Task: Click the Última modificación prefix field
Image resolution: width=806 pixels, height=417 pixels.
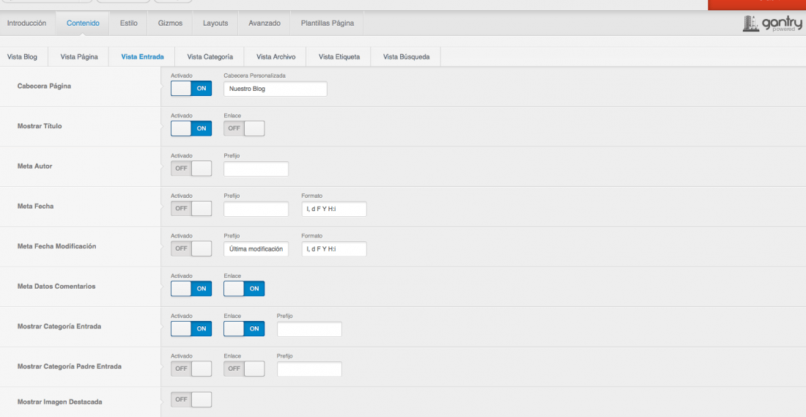Action: [256, 249]
